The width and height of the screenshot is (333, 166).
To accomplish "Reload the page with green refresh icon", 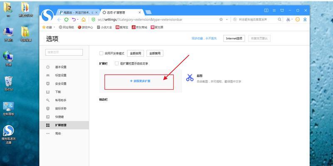I will 66,20.
